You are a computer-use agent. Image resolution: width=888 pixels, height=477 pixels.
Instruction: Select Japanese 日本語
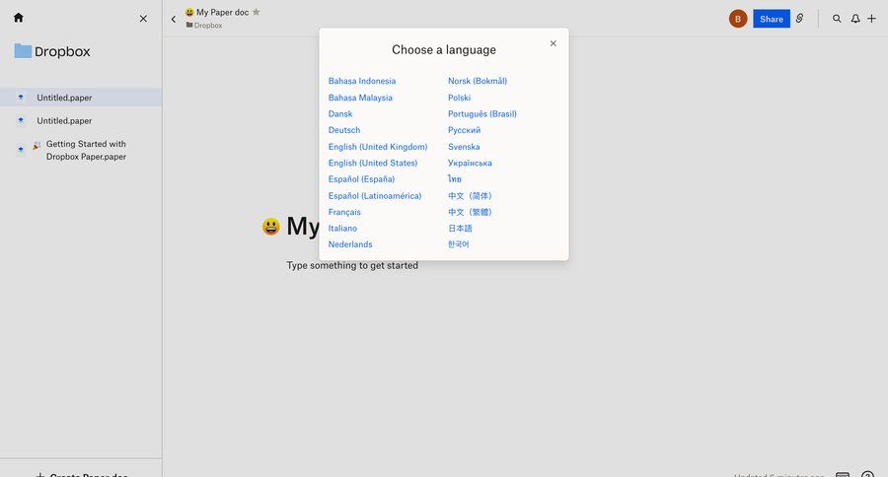[460, 229]
